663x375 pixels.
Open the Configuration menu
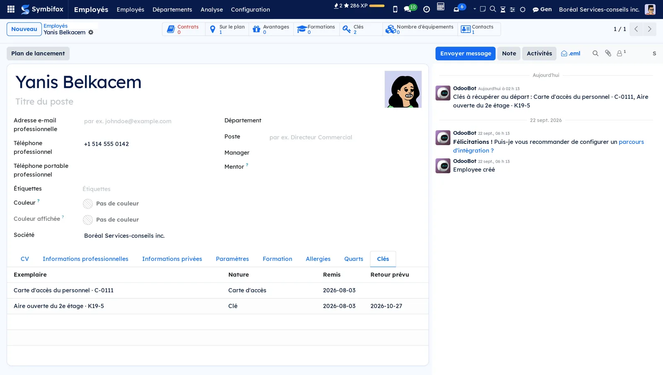tap(250, 10)
